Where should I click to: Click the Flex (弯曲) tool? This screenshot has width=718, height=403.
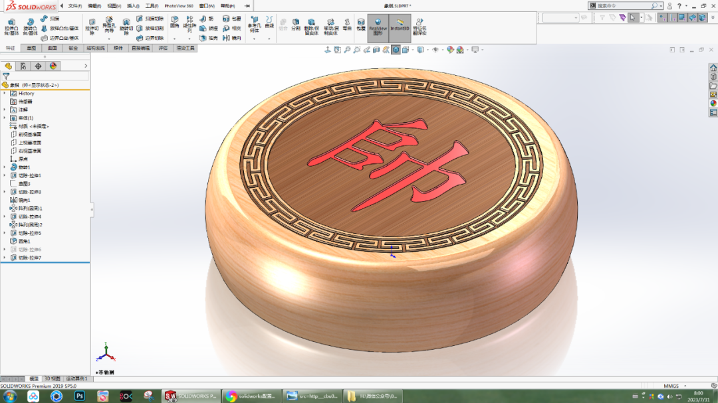[x=347, y=25]
